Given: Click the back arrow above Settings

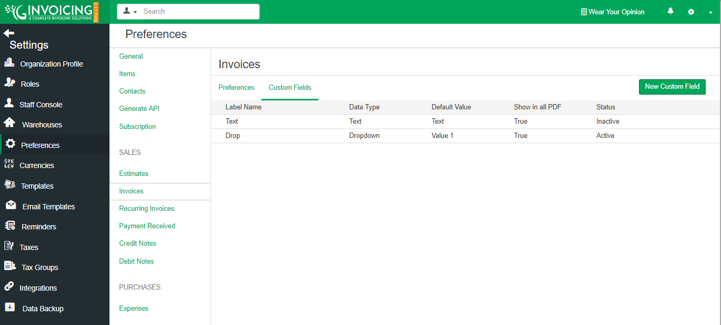Looking at the screenshot, I should 8,33.
